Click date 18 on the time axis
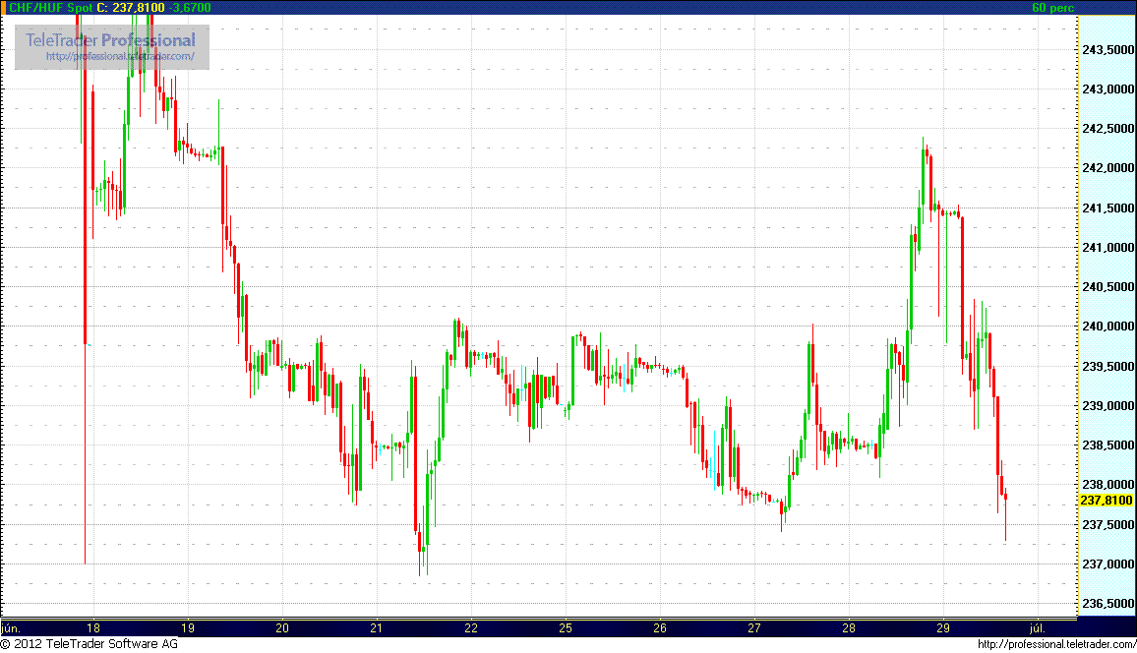Screen dimensions: 1137x653 [x=92, y=628]
